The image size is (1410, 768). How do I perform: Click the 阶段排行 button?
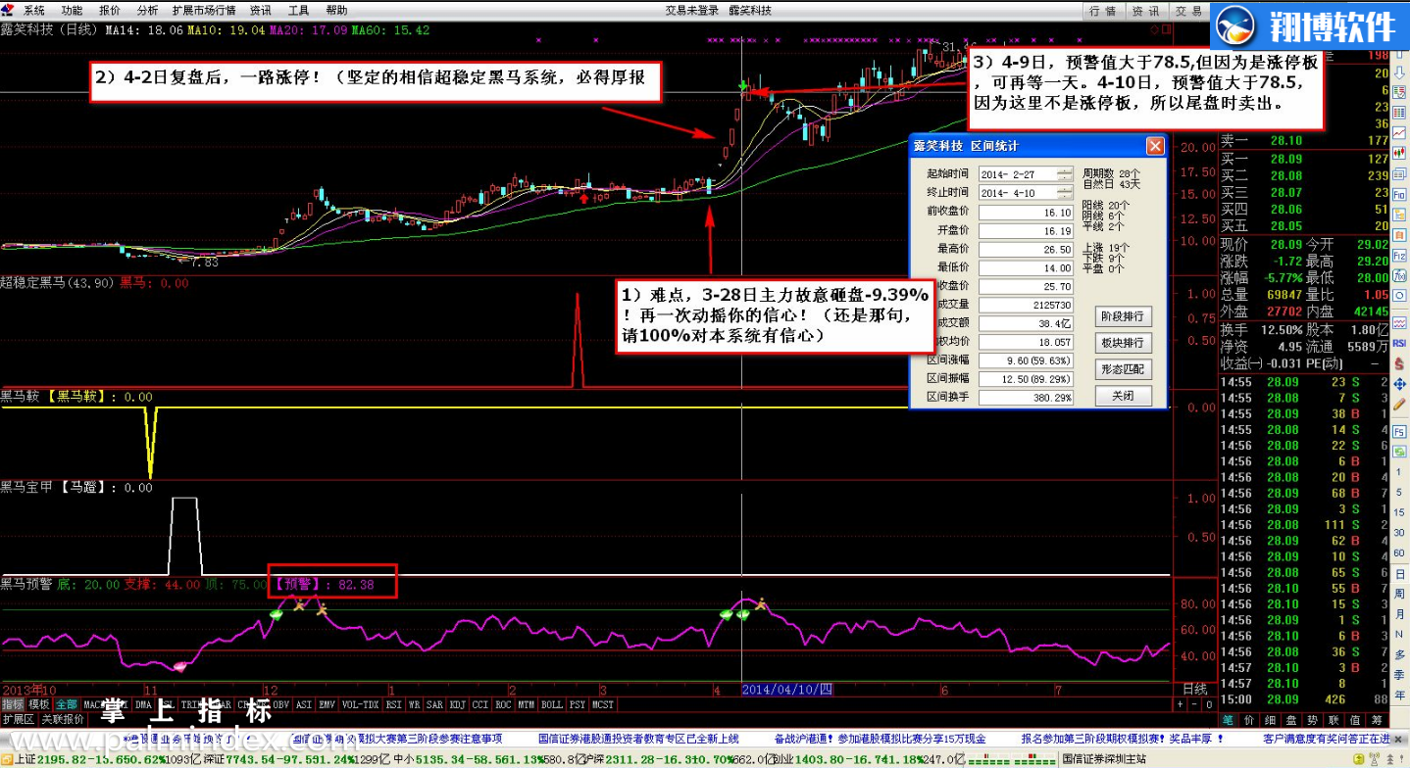(x=1123, y=316)
